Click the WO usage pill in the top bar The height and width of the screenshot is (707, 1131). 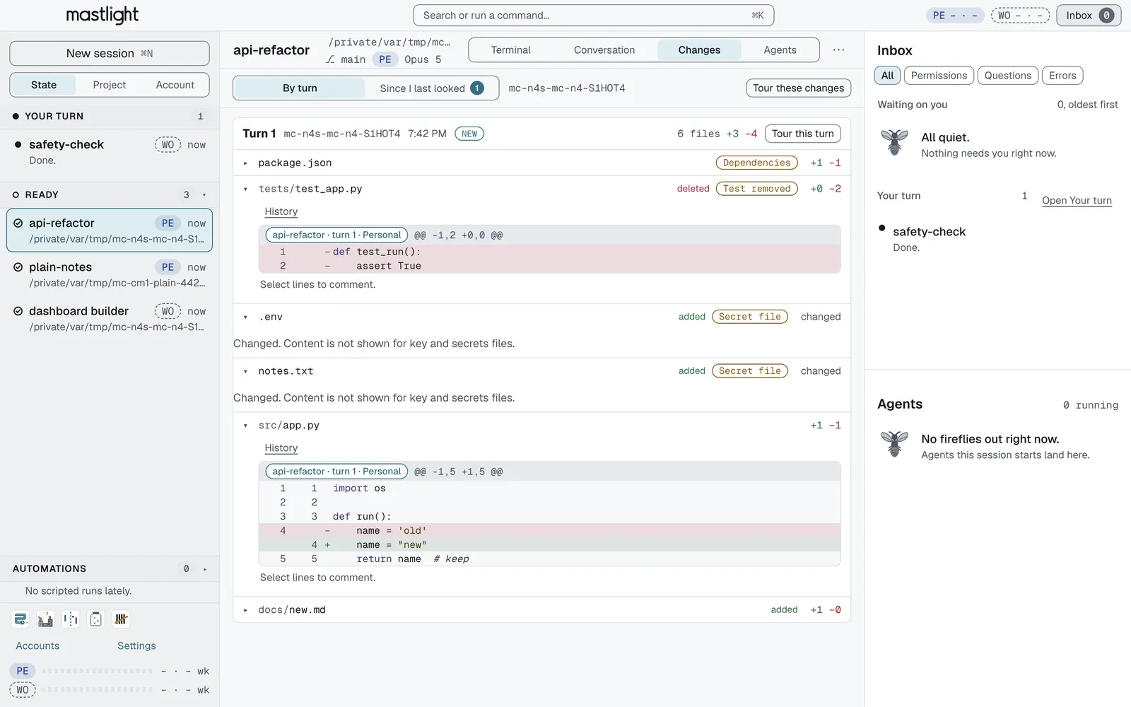pos(1020,16)
